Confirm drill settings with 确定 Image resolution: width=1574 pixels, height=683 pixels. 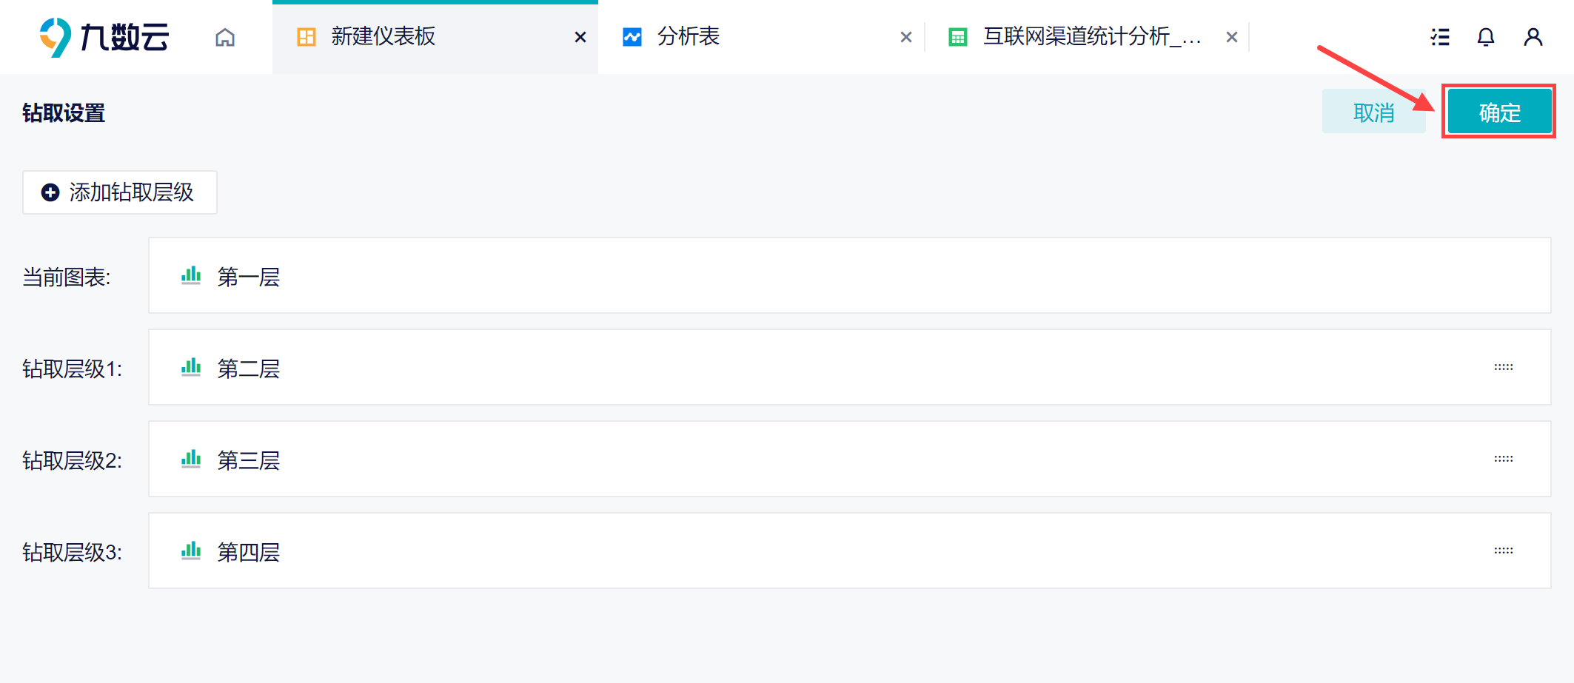coord(1499,112)
